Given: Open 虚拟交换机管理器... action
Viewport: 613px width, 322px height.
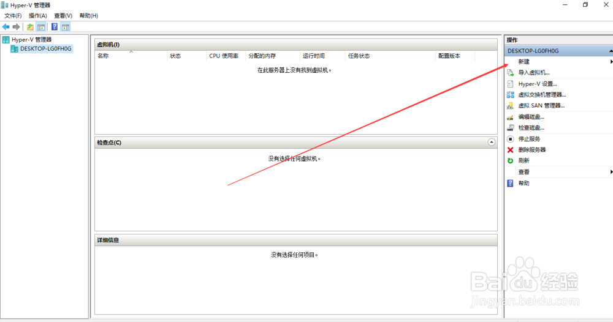Looking at the screenshot, I should (x=543, y=95).
